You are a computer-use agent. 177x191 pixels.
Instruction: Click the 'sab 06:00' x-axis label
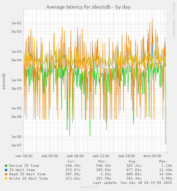[76, 156]
